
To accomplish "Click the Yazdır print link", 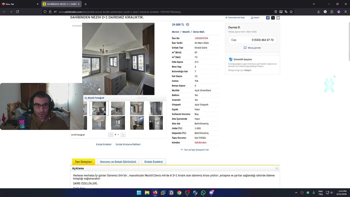I will point(255,18).
